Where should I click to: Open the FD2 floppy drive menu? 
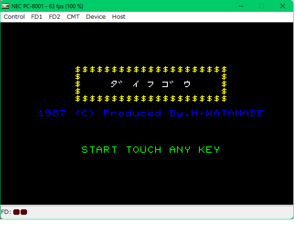[54, 17]
